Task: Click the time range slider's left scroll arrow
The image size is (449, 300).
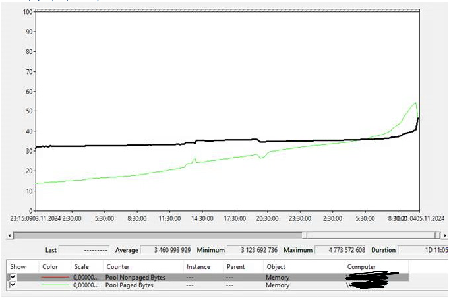Action: pyautogui.click(x=9, y=235)
